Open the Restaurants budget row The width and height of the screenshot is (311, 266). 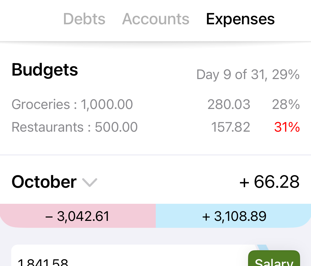pyautogui.click(x=75, y=127)
